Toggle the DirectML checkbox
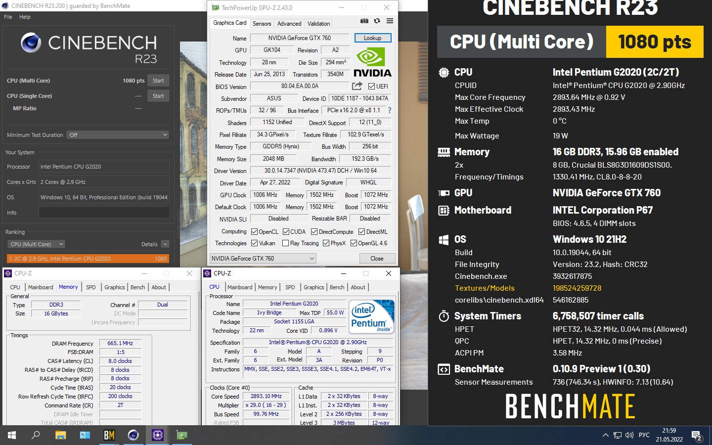Viewport: 712px width, 445px height. pyautogui.click(x=361, y=231)
